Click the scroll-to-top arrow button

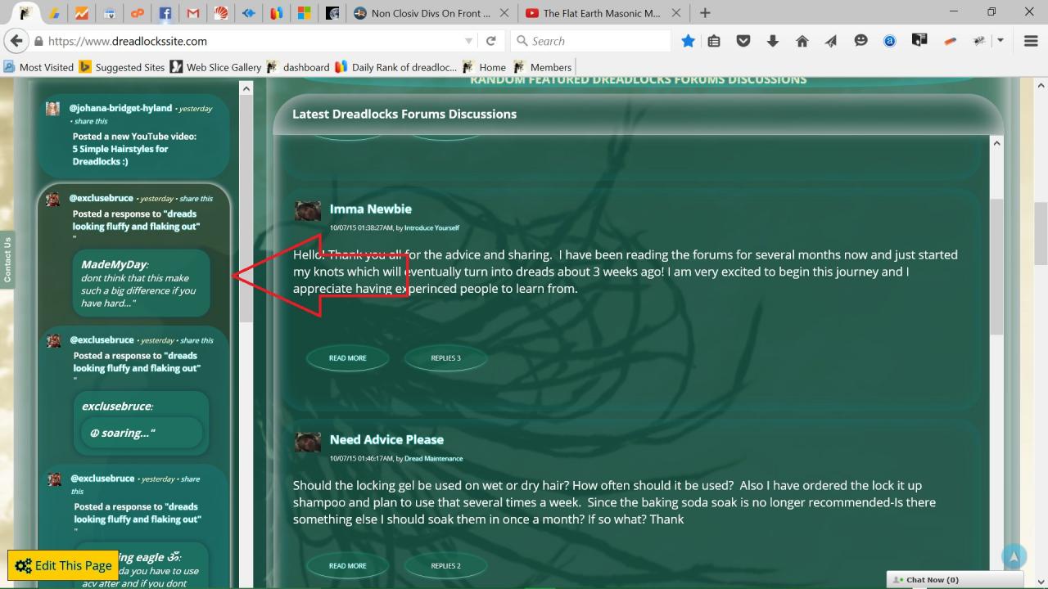pos(1014,557)
